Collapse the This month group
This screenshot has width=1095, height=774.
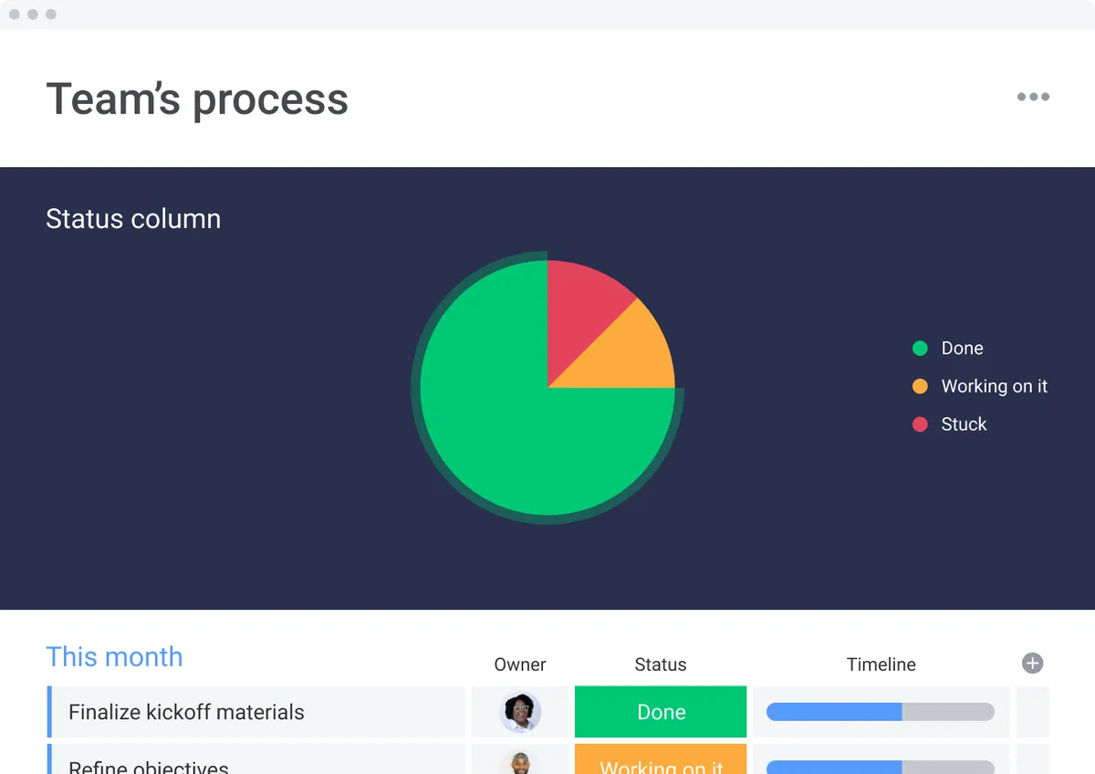click(114, 656)
